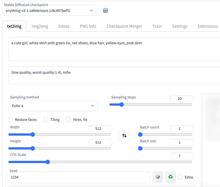
Task: Open the Settings tab
Action: 180,26
